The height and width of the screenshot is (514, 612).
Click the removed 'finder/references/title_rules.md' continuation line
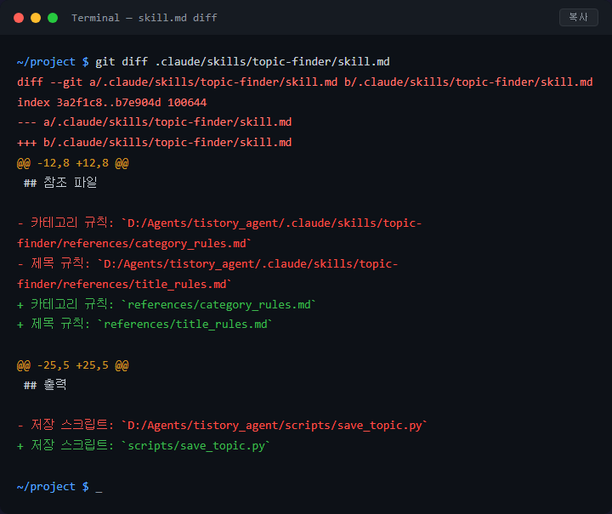(x=124, y=284)
